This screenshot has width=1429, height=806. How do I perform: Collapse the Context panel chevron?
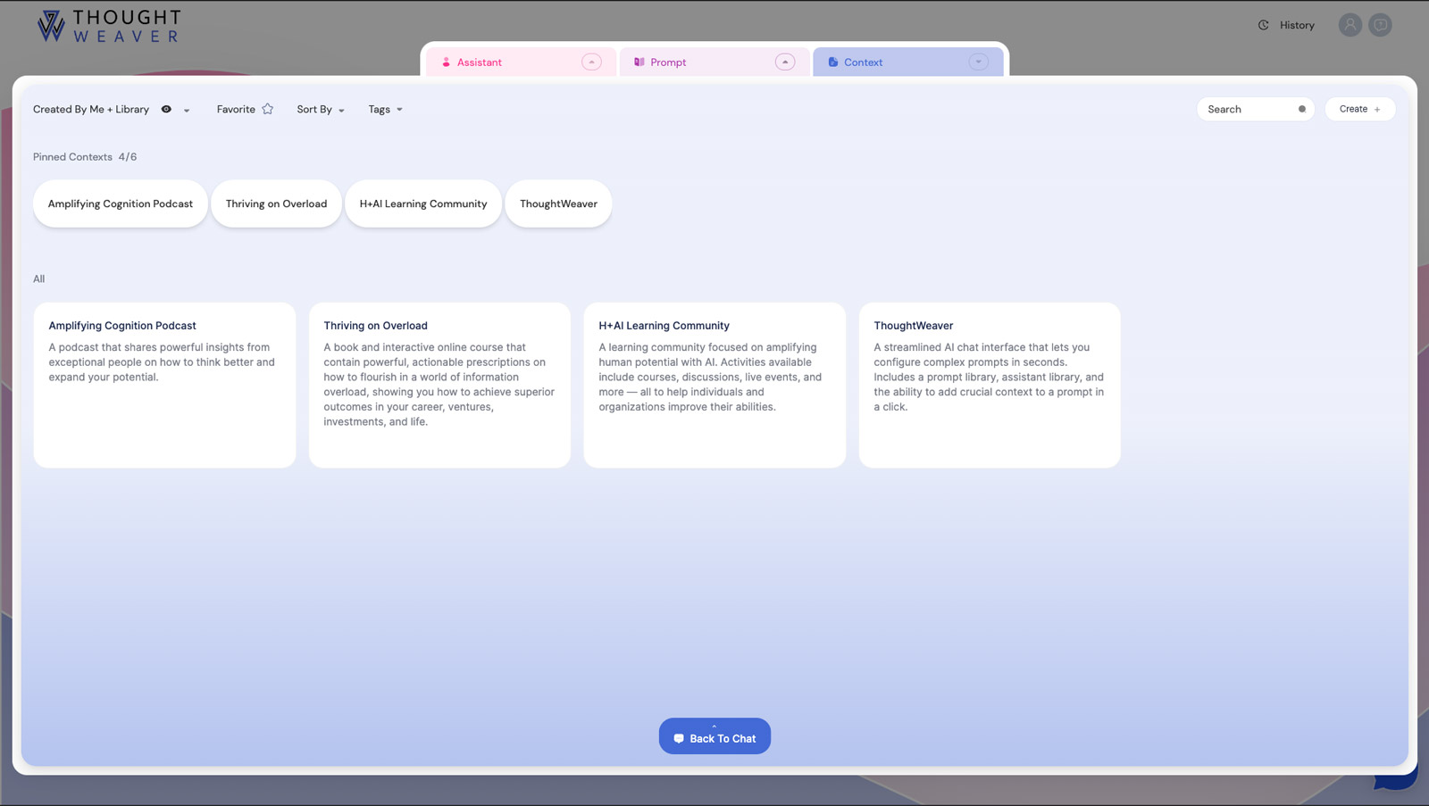click(x=978, y=62)
